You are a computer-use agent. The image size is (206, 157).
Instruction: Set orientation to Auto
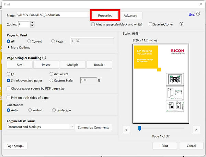(8, 110)
